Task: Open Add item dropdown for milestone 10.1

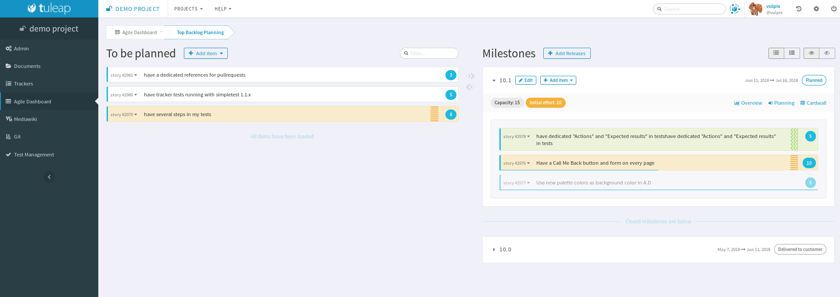Action: (558, 80)
